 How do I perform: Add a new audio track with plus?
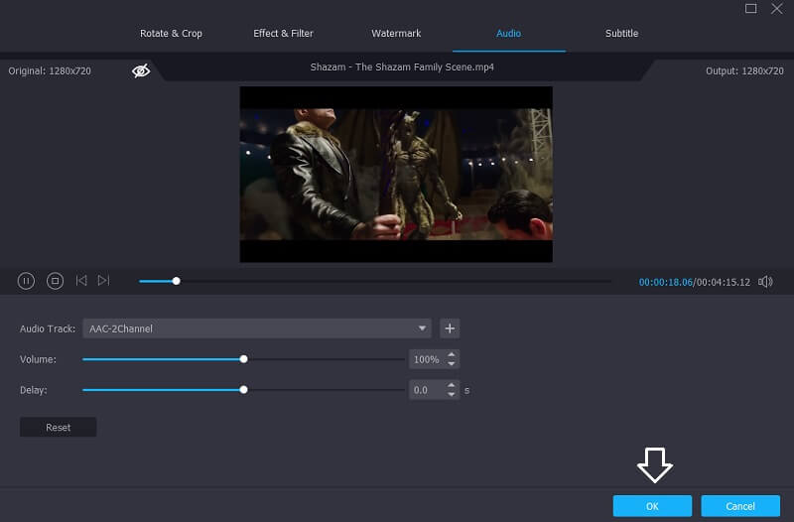point(449,328)
